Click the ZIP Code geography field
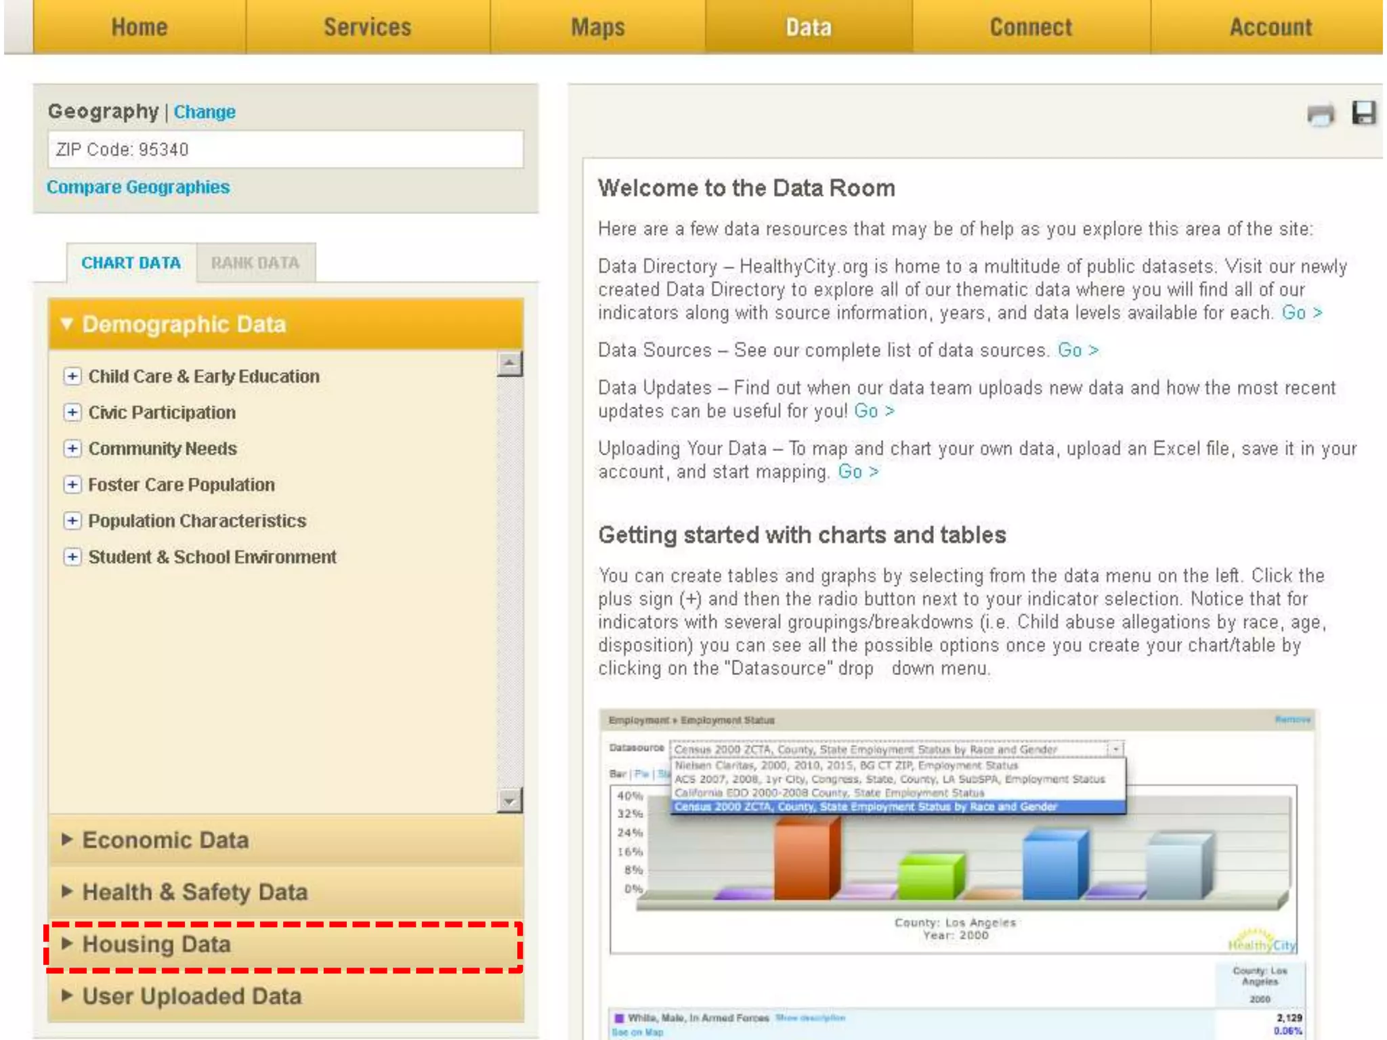The height and width of the screenshot is (1040, 1387). click(x=284, y=150)
